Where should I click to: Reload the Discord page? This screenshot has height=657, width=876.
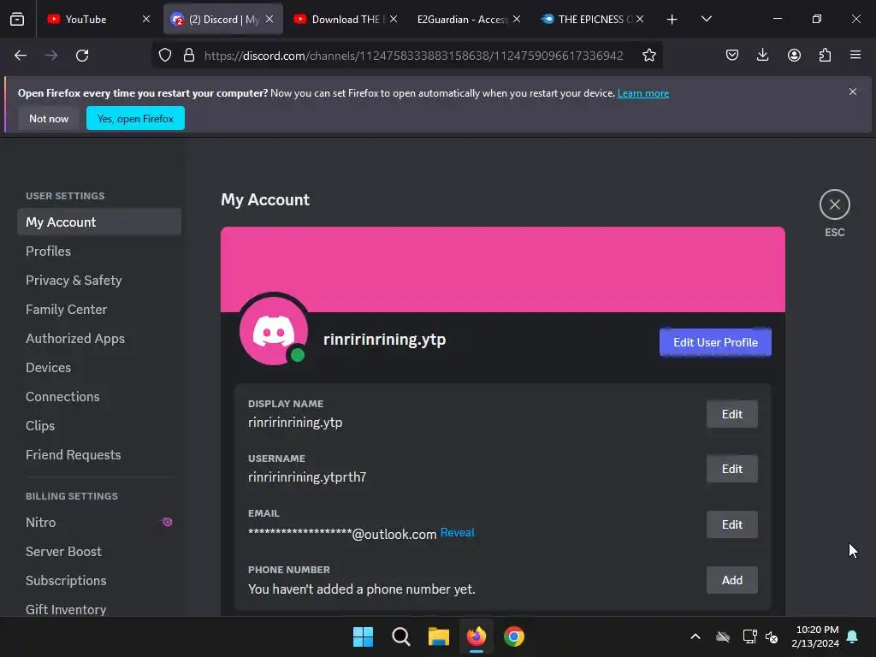point(82,56)
